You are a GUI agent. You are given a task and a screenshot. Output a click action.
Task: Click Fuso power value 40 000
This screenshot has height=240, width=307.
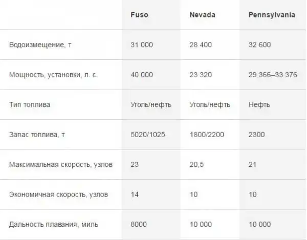click(x=142, y=75)
